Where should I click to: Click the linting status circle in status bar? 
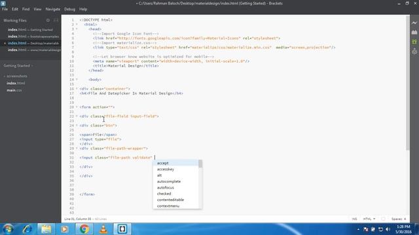pos(383,219)
